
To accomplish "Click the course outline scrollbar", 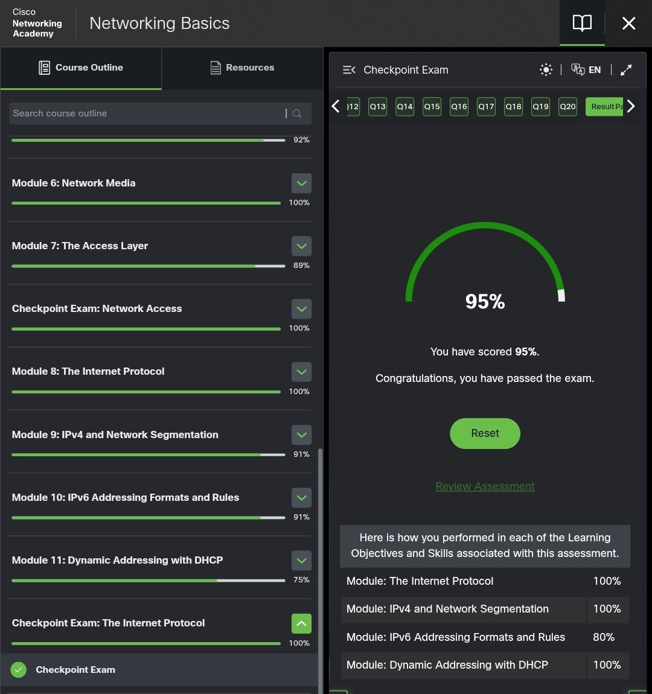I will tap(320, 571).
